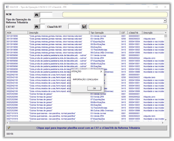Click the horizontal scrollbar thumb
Screen dimensions: 174x141
click(64, 122)
